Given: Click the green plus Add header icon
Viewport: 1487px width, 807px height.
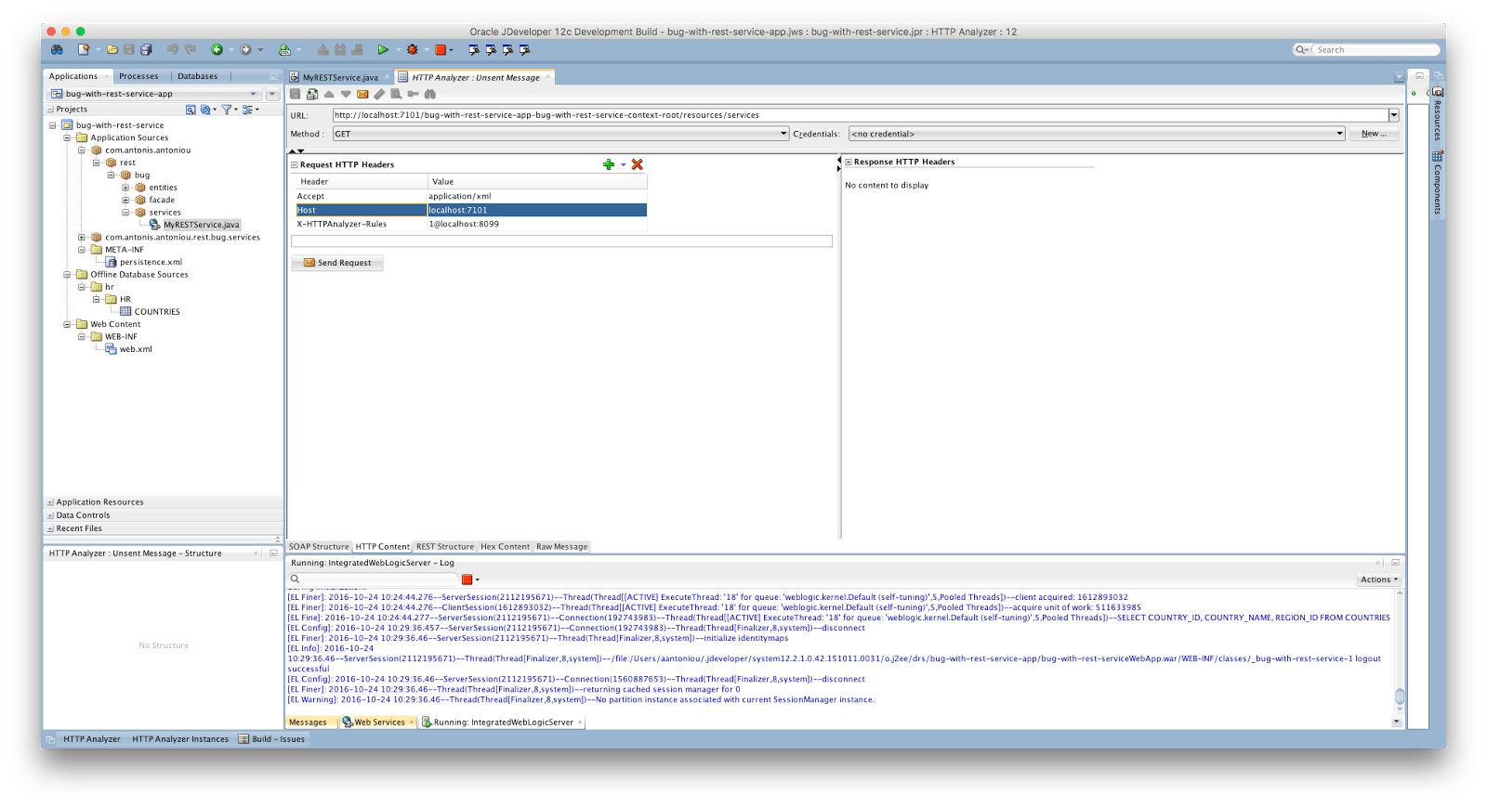Looking at the screenshot, I should pos(609,164).
